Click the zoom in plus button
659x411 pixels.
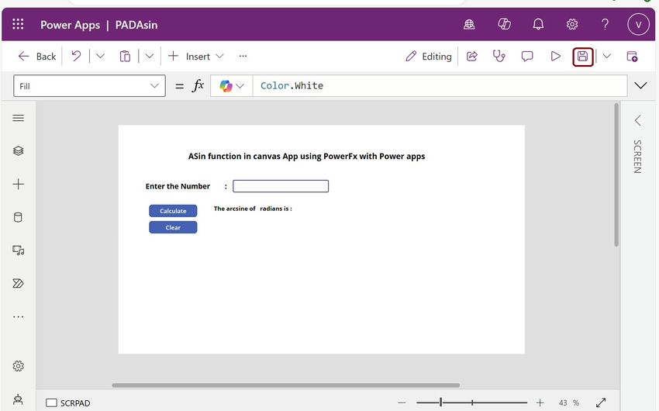pyautogui.click(x=540, y=402)
